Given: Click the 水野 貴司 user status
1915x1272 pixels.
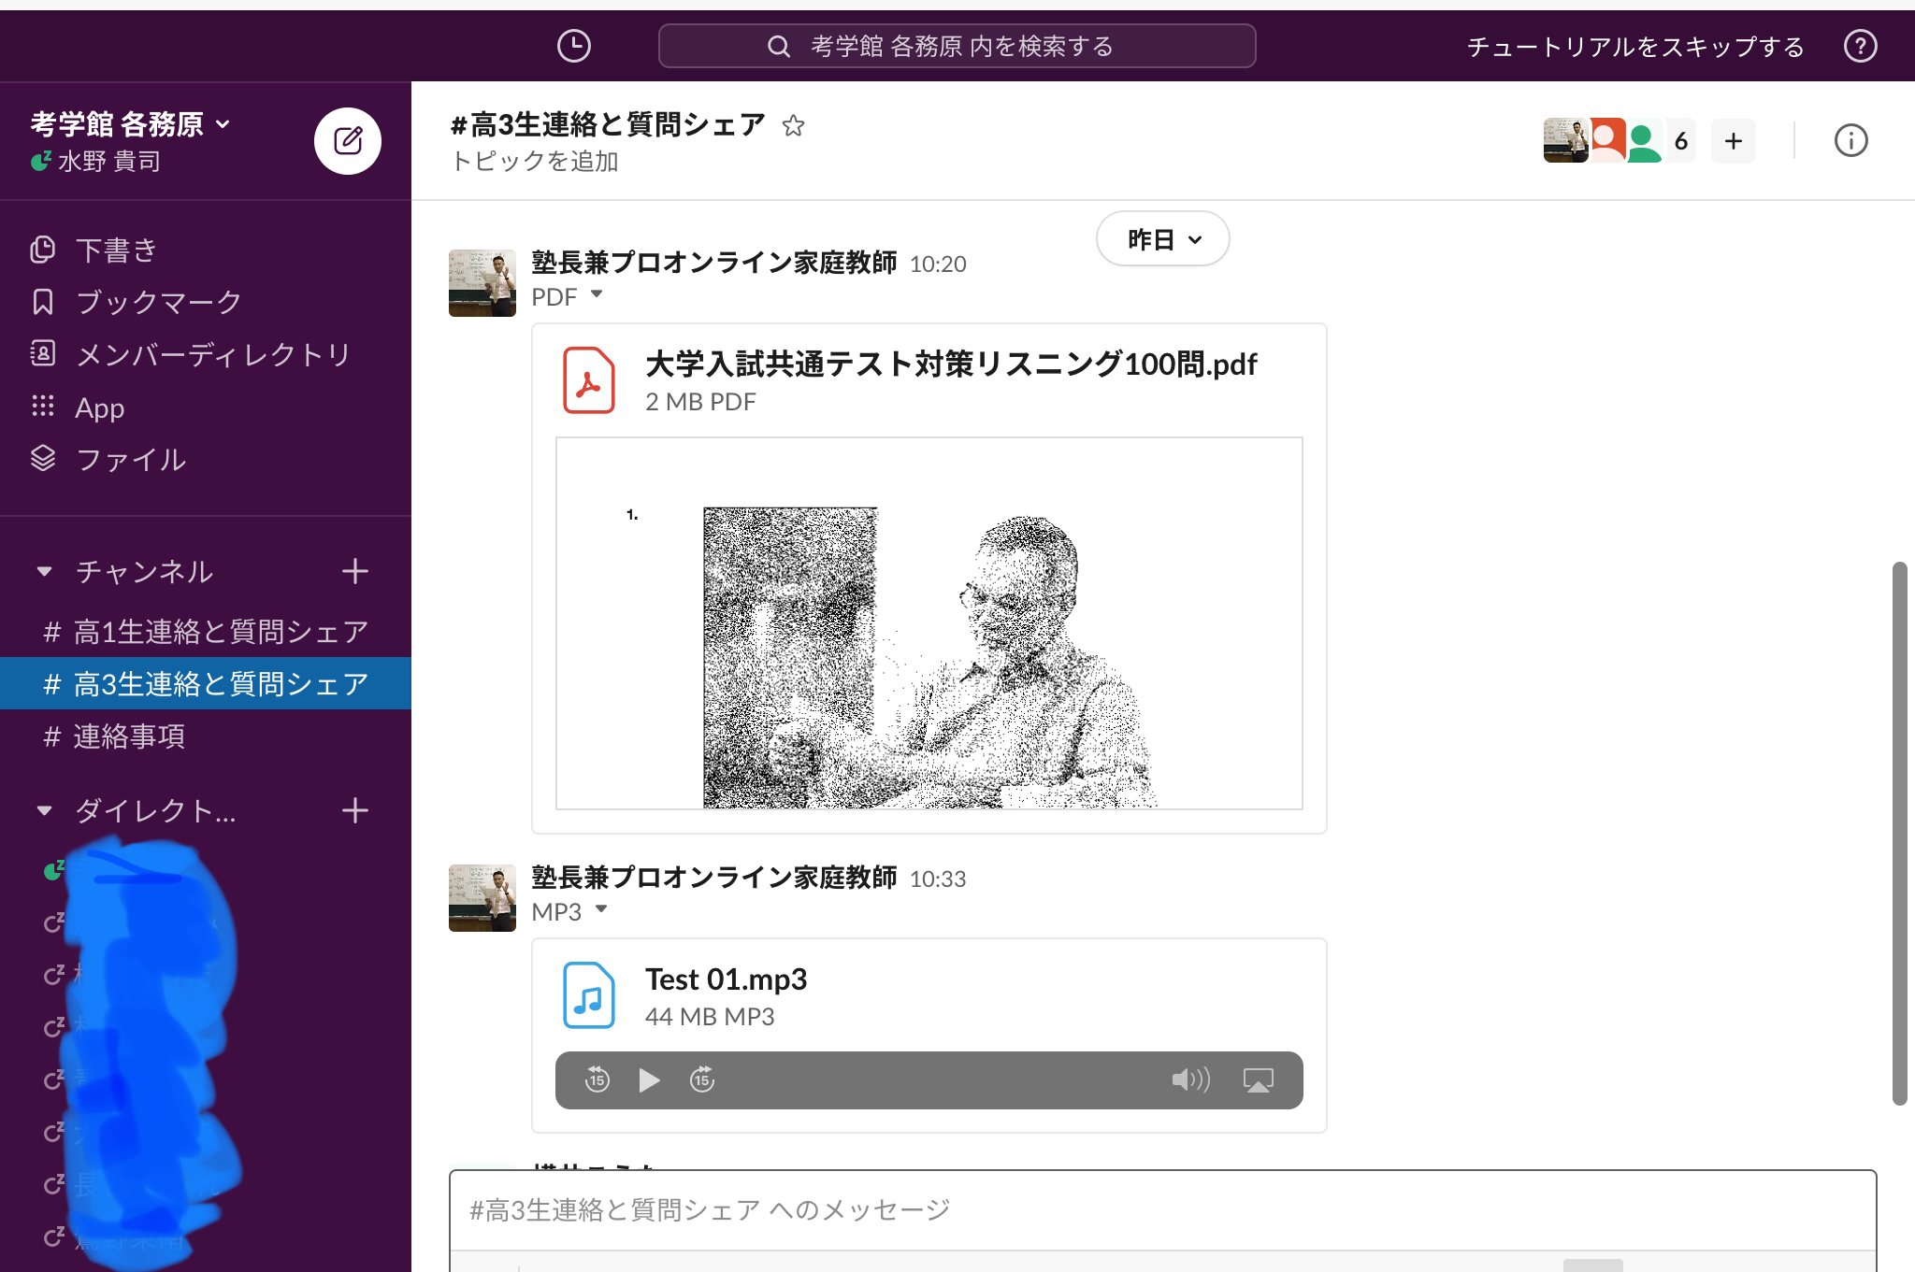Looking at the screenshot, I should pos(96,162).
